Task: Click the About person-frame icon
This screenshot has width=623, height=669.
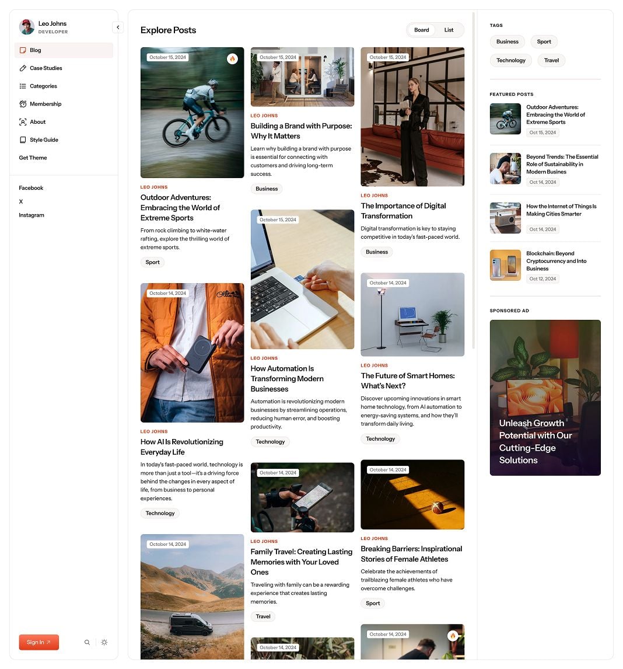Action: coord(23,122)
